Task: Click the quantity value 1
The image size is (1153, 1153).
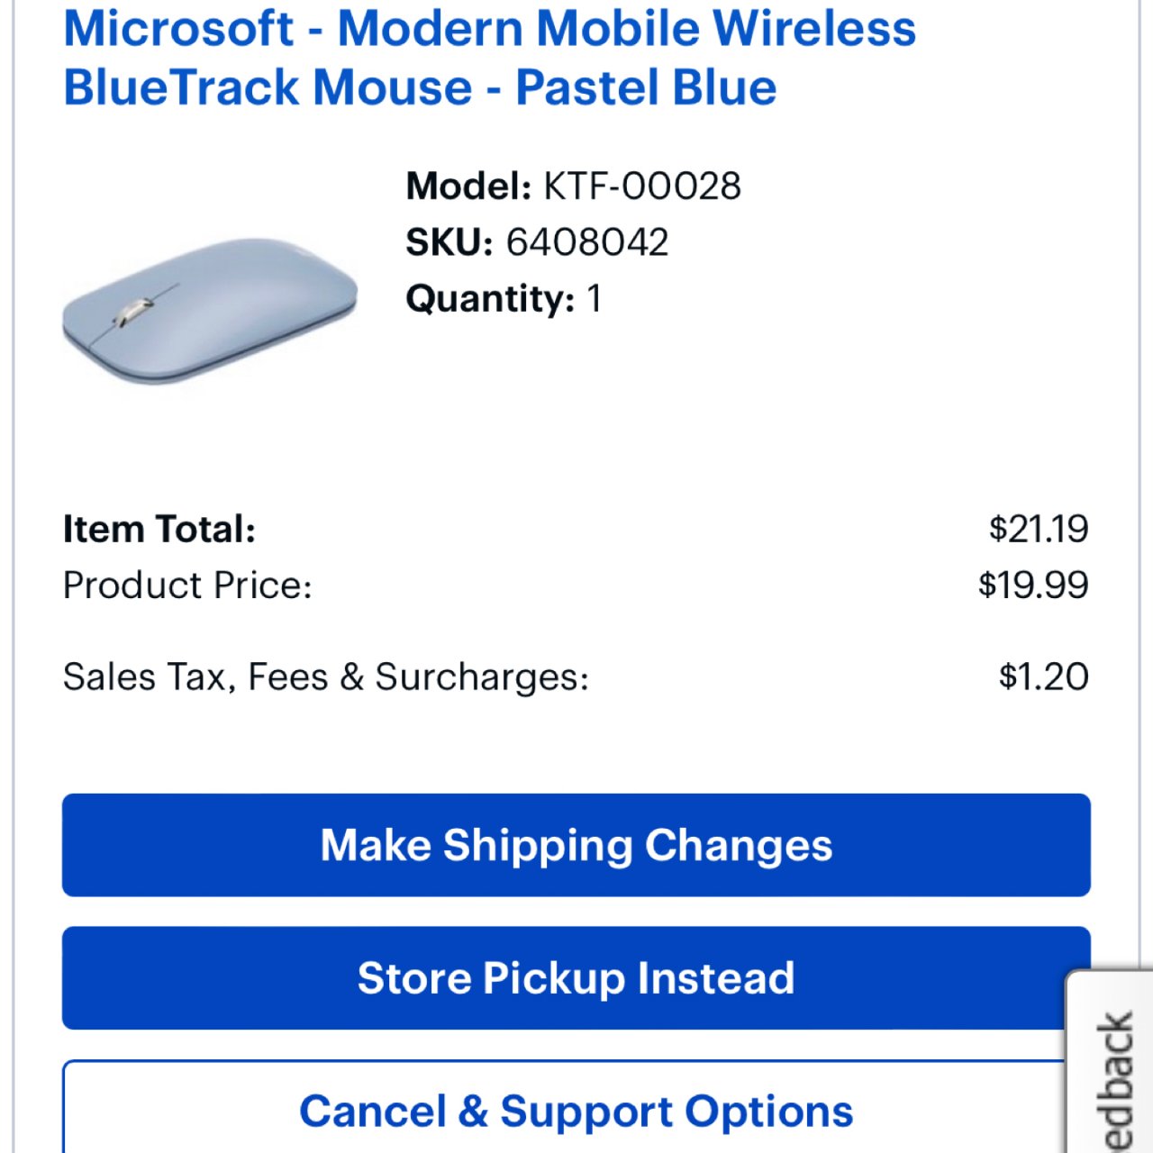Action: pyautogui.click(x=594, y=299)
